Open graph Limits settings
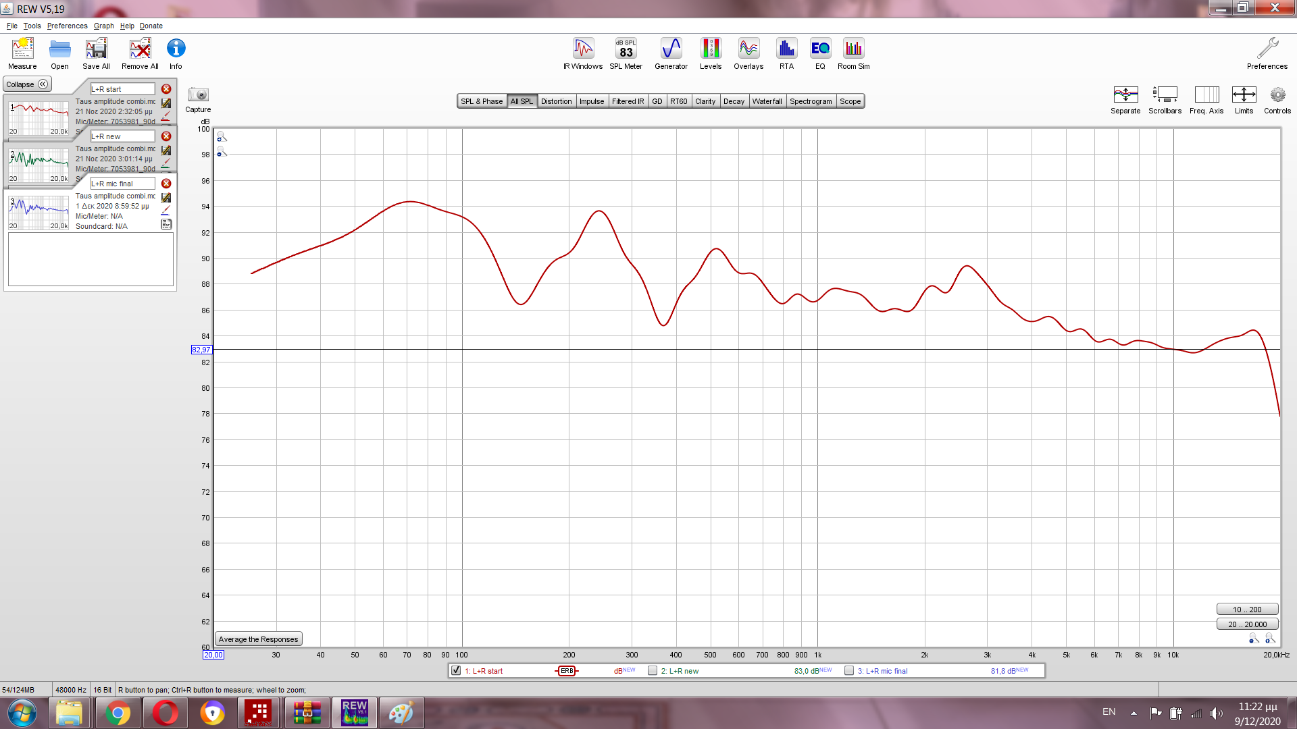Screen dimensions: 1297x729 pyautogui.click(x=1244, y=95)
